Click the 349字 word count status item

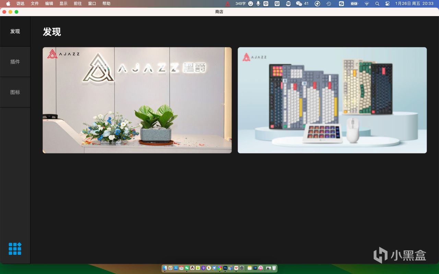click(x=240, y=3)
